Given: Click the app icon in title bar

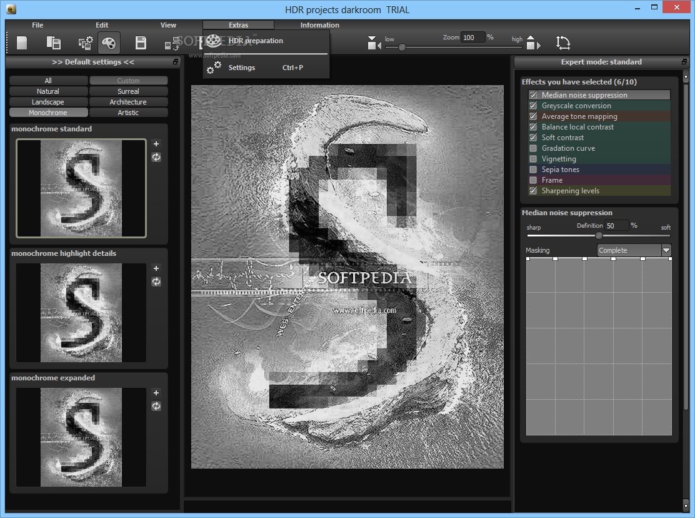Looking at the screenshot, I should point(11,9).
